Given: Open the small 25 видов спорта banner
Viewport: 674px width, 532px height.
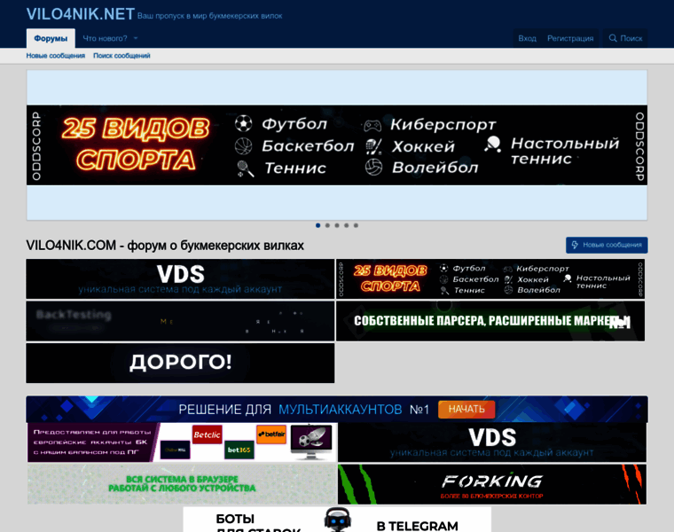Looking at the screenshot, I should click(x=490, y=279).
